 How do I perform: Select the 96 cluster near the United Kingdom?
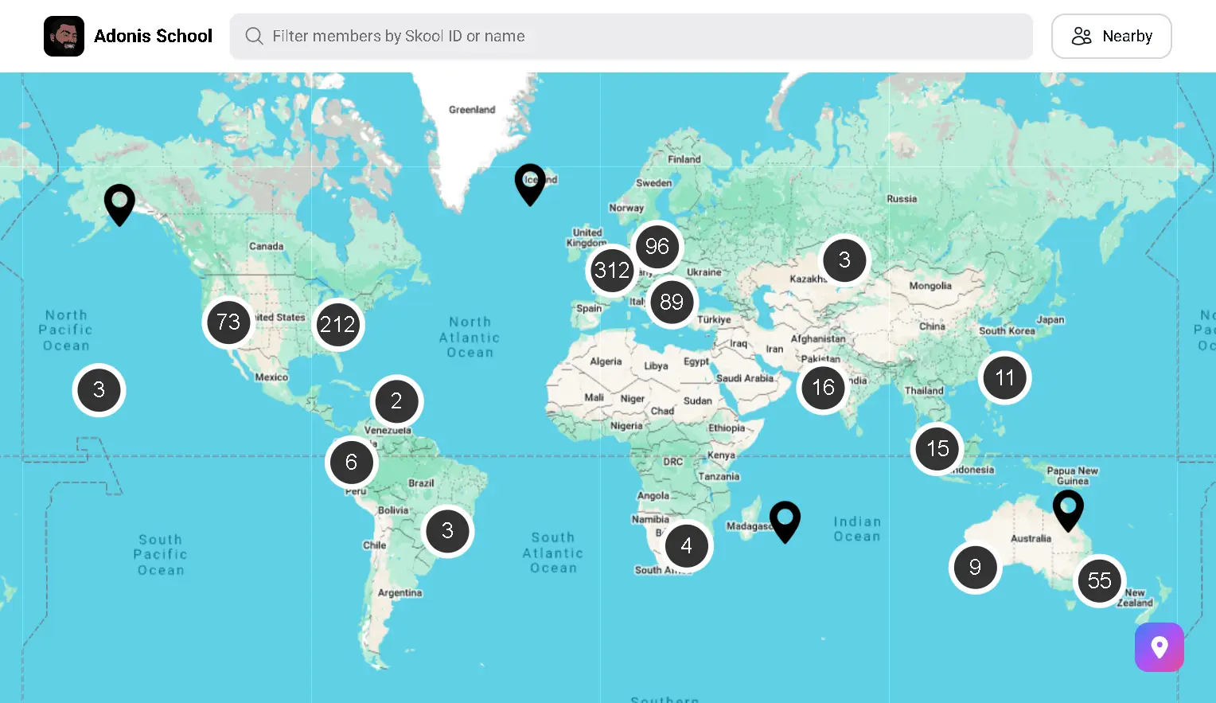pyautogui.click(x=657, y=247)
